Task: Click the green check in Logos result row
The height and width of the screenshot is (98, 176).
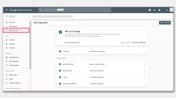Action: coord(60,77)
